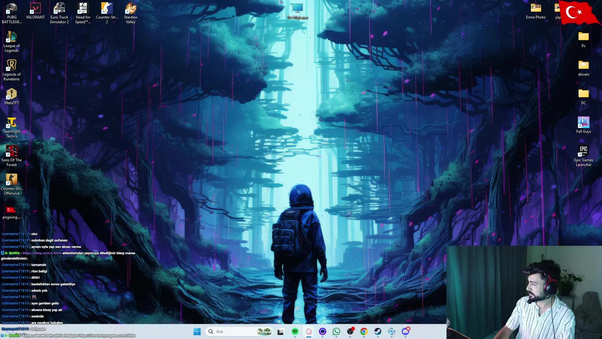This screenshot has height=339, width=602.
Task: Click the blerp.com link in BotRix chat message
Action: click(42, 253)
